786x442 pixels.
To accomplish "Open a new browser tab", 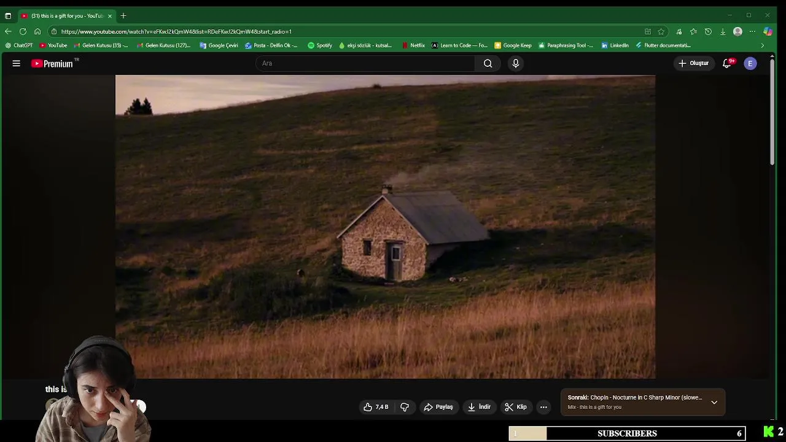I will [123, 15].
